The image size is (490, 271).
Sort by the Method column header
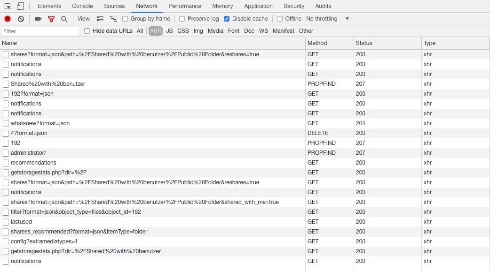tap(329, 43)
